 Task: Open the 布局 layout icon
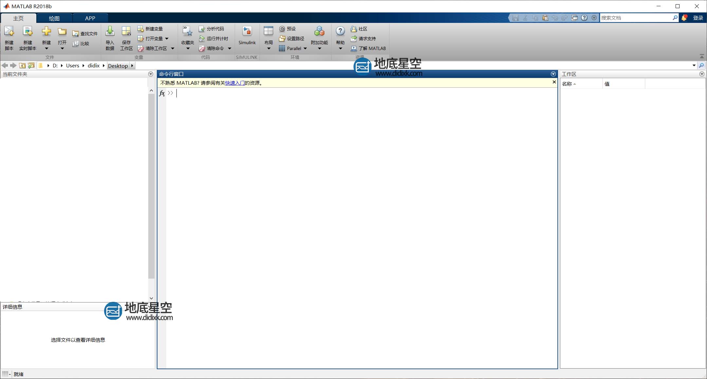268,31
